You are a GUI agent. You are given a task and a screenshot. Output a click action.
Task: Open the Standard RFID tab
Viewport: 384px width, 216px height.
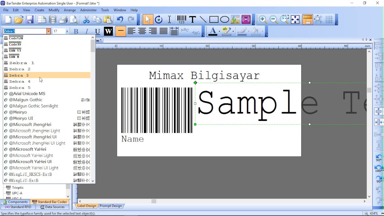pyautogui.click(x=18, y=207)
